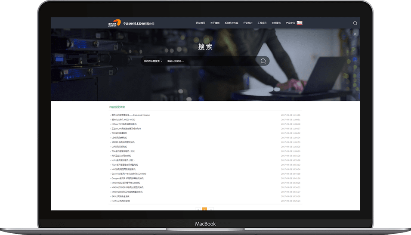
Task: Expand the 按内容标题搜索 search-type dropdown
Action: click(153, 61)
